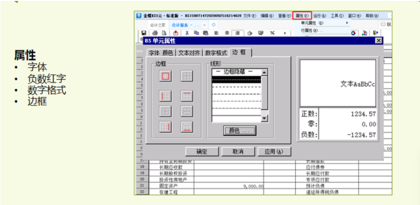Select the 边框隐藏 line style
Image resolution: width=420 pixels, height=205 pixels.
pyautogui.click(x=236, y=72)
